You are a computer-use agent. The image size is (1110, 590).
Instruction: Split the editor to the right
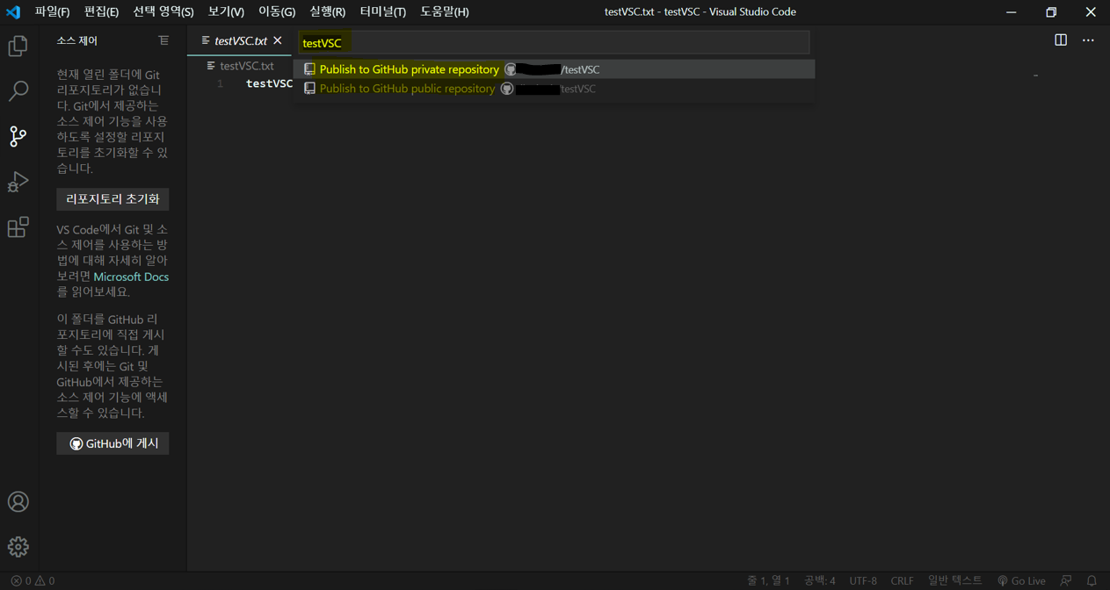[x=1061, y=40]
